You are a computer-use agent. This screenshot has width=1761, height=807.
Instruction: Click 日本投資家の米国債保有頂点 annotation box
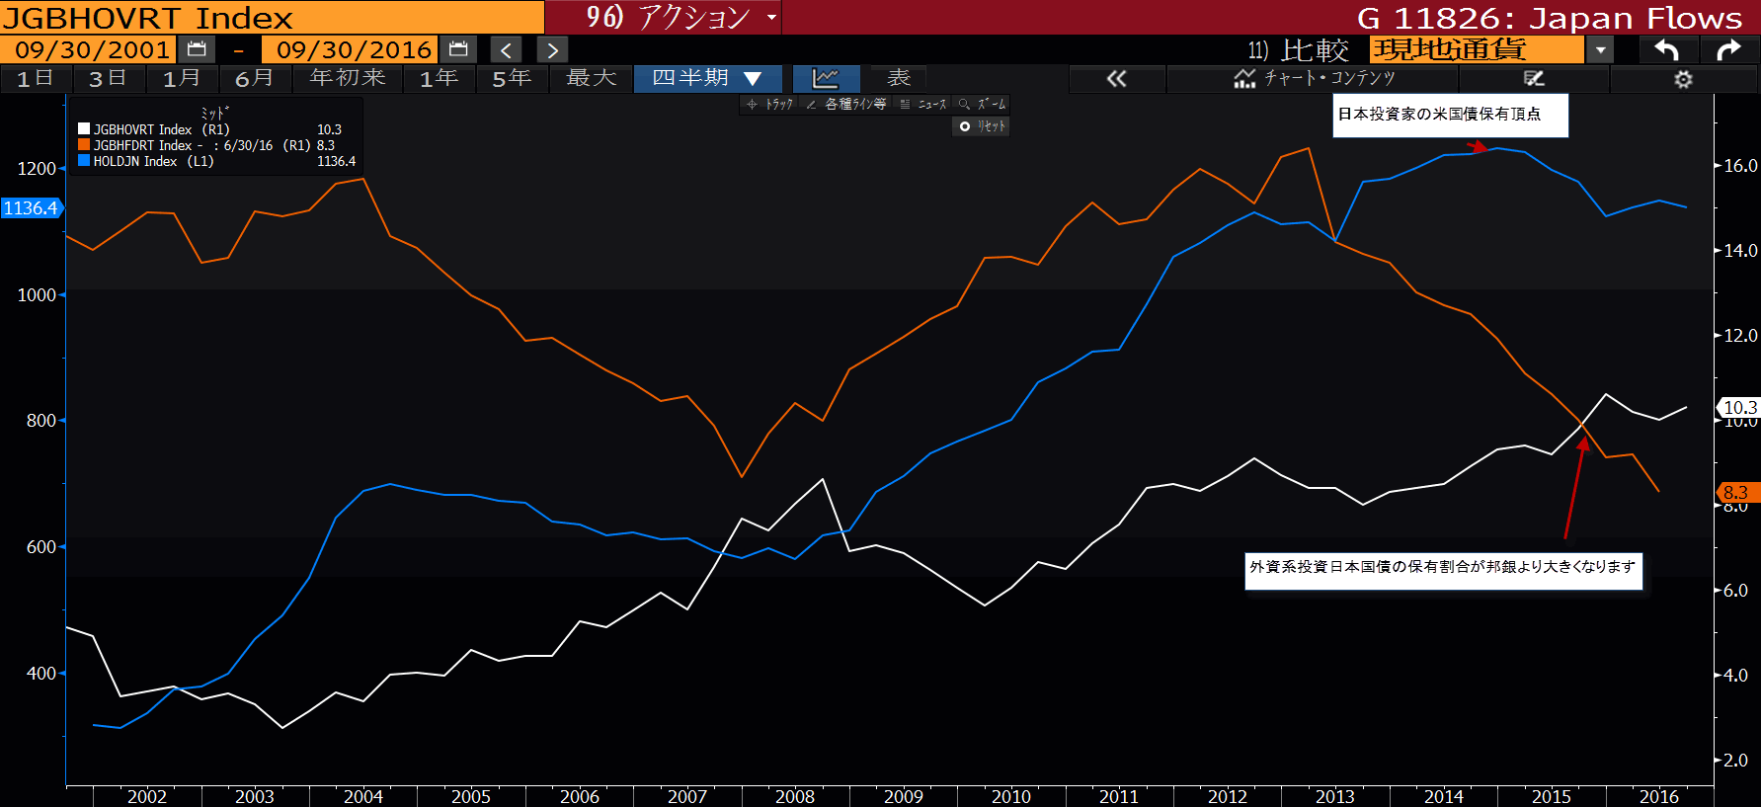click(1450, 115)
